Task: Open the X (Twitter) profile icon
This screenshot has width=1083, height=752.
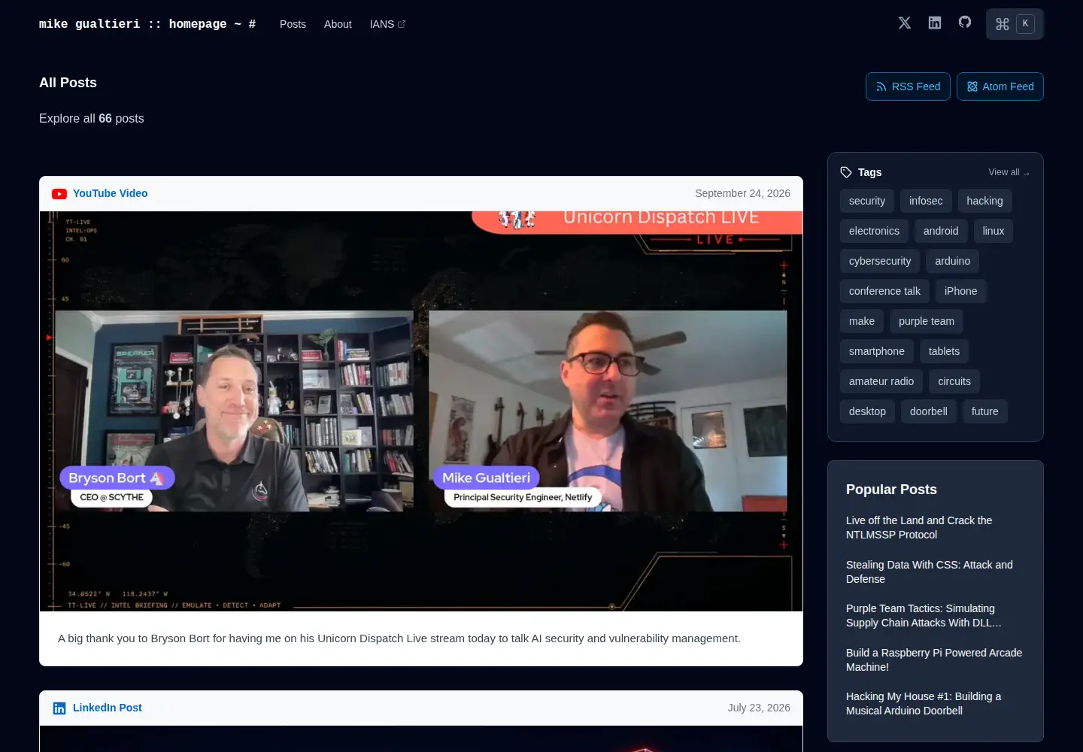Action: (x=905, y=23)
